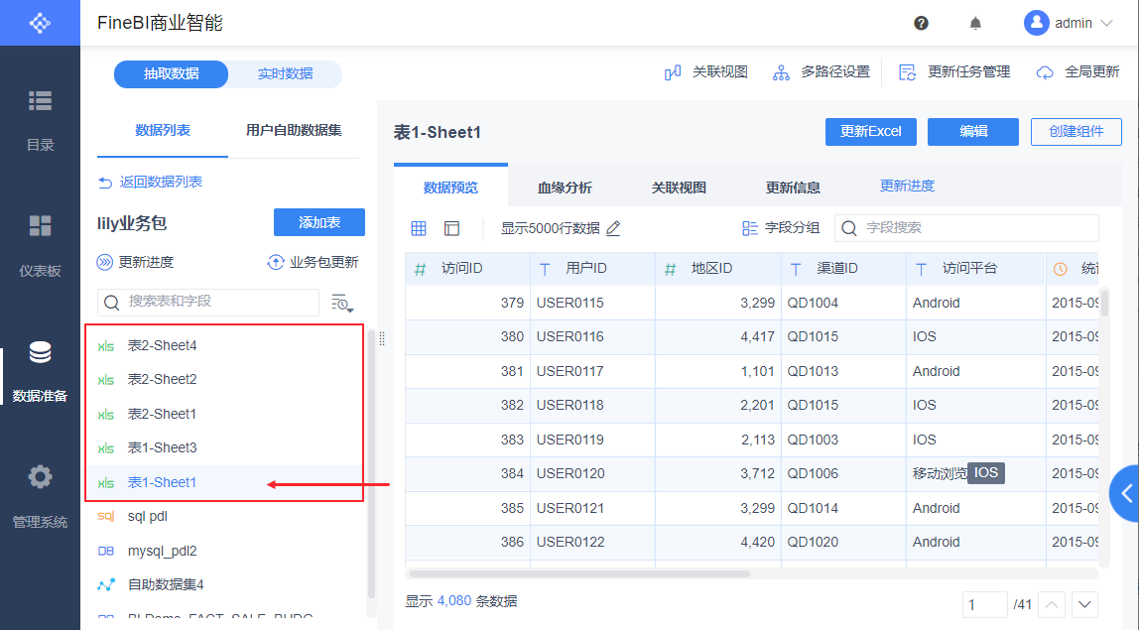
Task: Switch to the 数据预览 tab
Action: [450, 186]
